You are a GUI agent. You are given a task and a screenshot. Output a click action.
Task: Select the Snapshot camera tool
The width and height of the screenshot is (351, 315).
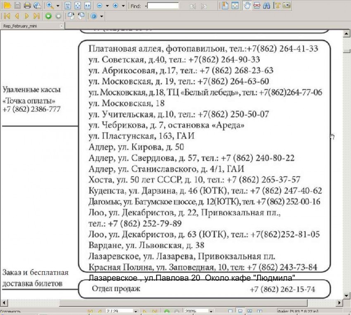point(286,6)
